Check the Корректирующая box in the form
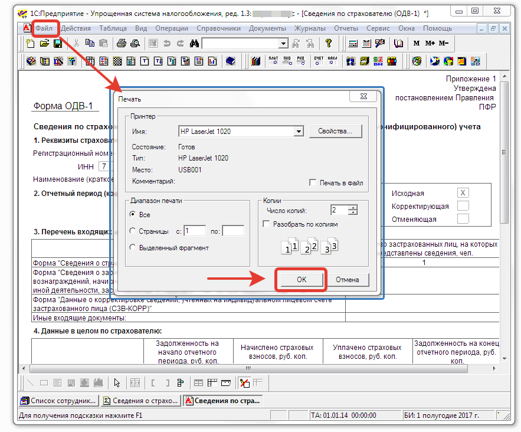Viewport: 521px width, 432px height. (x=463, y=206)
